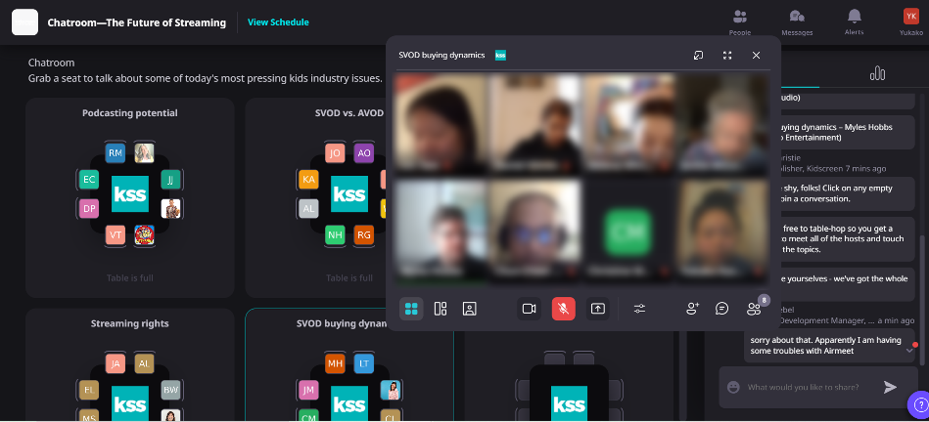
Task: Open the help question mark button
Action: click(x=919, y=404)
